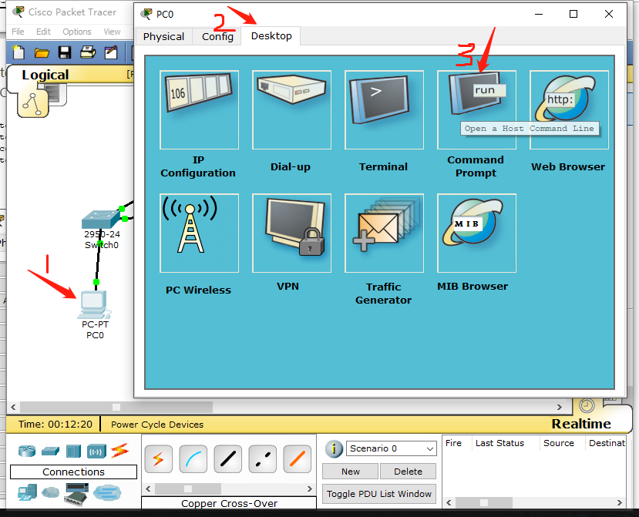639x517 pixels.
Task: Click the Fire column header
Action: click(453, 443)
